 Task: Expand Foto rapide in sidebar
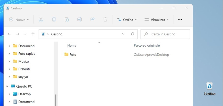tap(9, 54)
